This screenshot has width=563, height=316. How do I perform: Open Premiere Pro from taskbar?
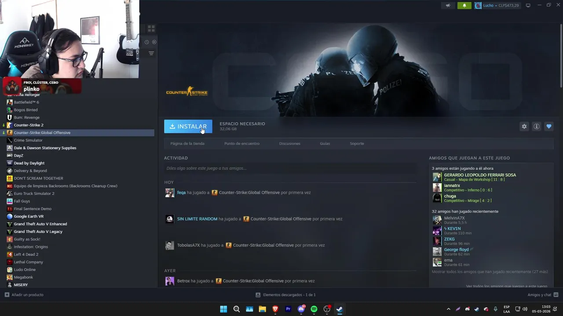click(x=288, y=309)
